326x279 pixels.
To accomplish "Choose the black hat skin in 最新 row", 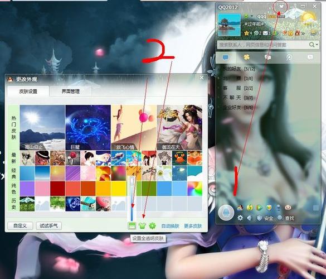I will pos(42,158).
